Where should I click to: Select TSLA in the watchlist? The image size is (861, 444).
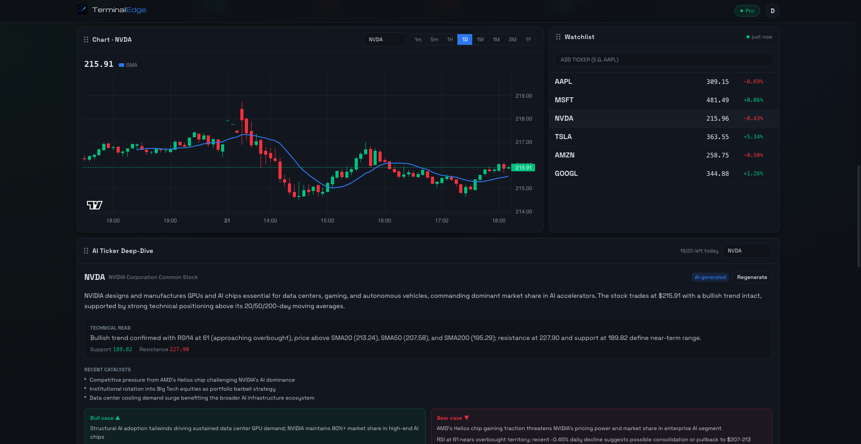(664, 137)
